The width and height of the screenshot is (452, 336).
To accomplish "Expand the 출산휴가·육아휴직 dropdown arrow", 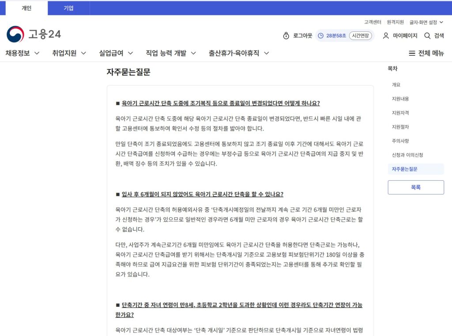I will coord(266,52).
